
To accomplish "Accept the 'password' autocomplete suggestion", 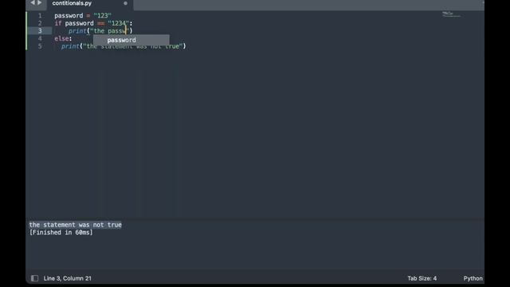I will tap(131, 40).
